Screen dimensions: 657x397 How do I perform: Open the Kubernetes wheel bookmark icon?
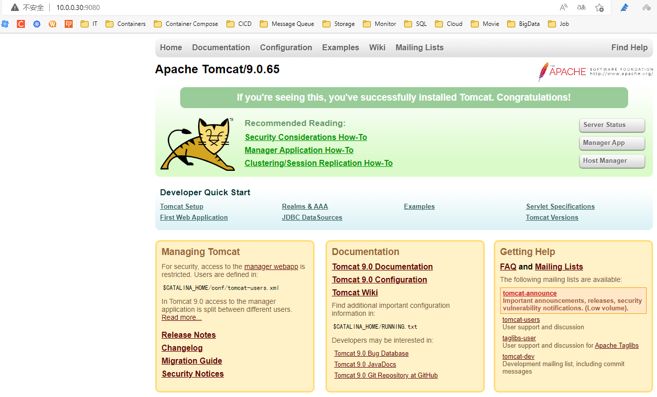[37, 23]
